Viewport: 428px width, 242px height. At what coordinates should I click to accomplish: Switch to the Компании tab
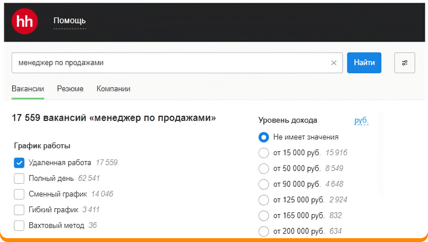[113, 89]
